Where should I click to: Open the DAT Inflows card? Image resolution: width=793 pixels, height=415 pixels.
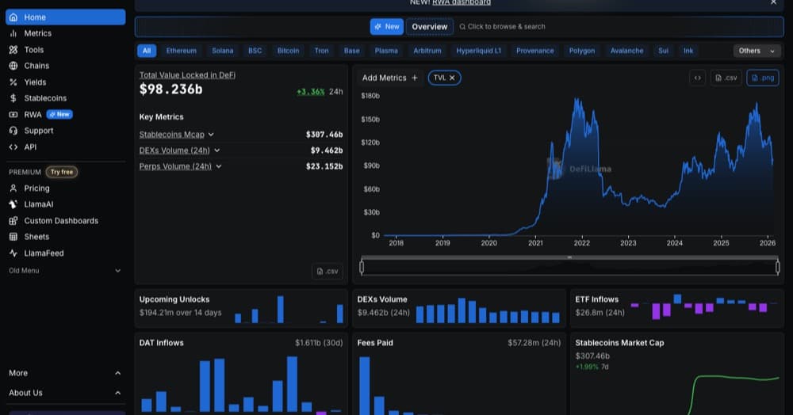point(241,374)
